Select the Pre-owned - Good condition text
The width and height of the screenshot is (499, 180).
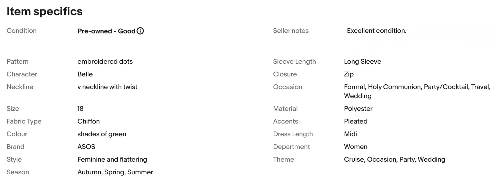[x=106, y=31]
